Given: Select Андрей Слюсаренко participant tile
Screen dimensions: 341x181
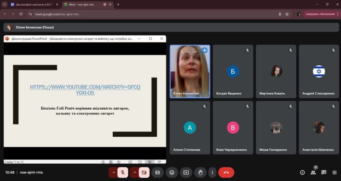Looking at the screenshot, I should pos(319,72).
